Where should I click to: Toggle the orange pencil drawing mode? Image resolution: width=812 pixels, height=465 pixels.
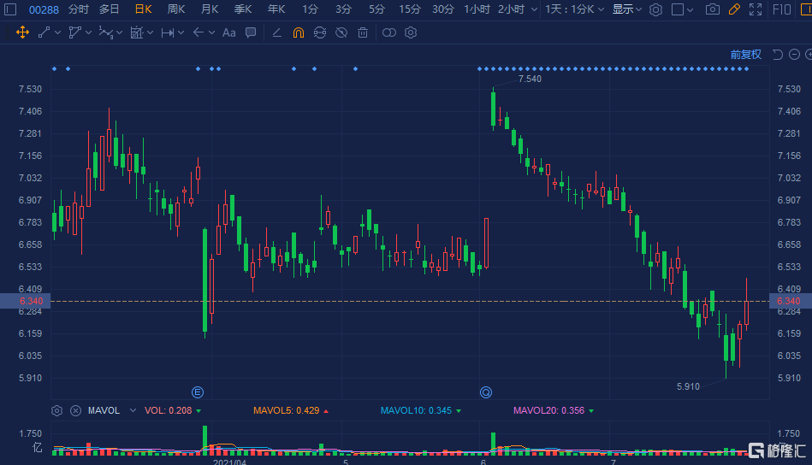(x=734, y=9)
